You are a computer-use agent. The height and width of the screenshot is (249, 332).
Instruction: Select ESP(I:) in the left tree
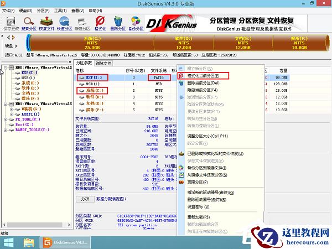click(29, 72)
